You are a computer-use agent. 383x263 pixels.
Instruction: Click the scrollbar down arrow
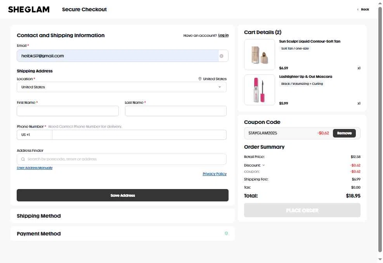pos(380,260)
